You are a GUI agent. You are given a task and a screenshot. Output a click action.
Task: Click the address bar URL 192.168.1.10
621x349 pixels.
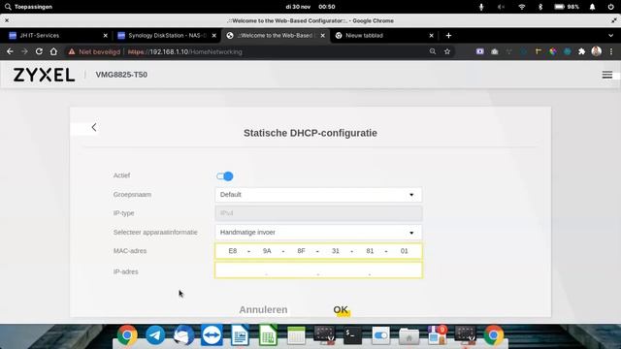point(185,51)
